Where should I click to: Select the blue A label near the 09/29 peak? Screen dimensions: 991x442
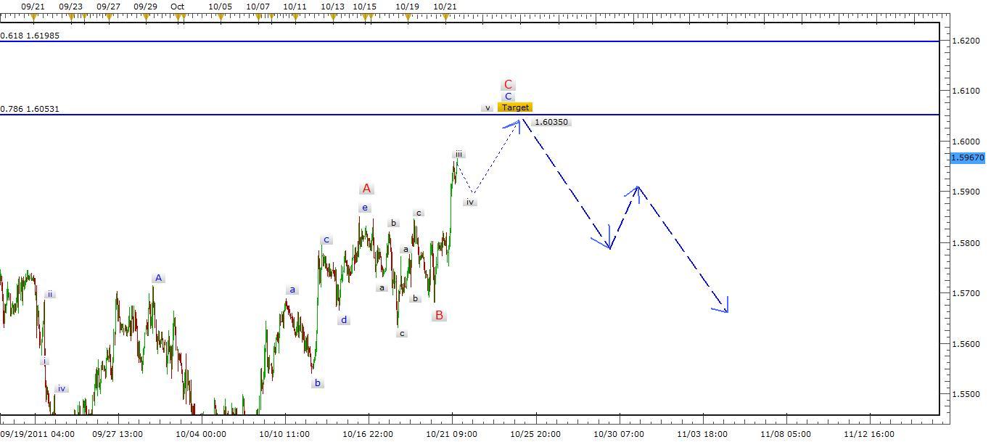157,277
